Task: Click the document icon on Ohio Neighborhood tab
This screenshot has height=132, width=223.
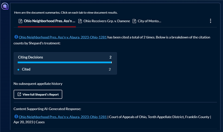Action: coord(21,21)
